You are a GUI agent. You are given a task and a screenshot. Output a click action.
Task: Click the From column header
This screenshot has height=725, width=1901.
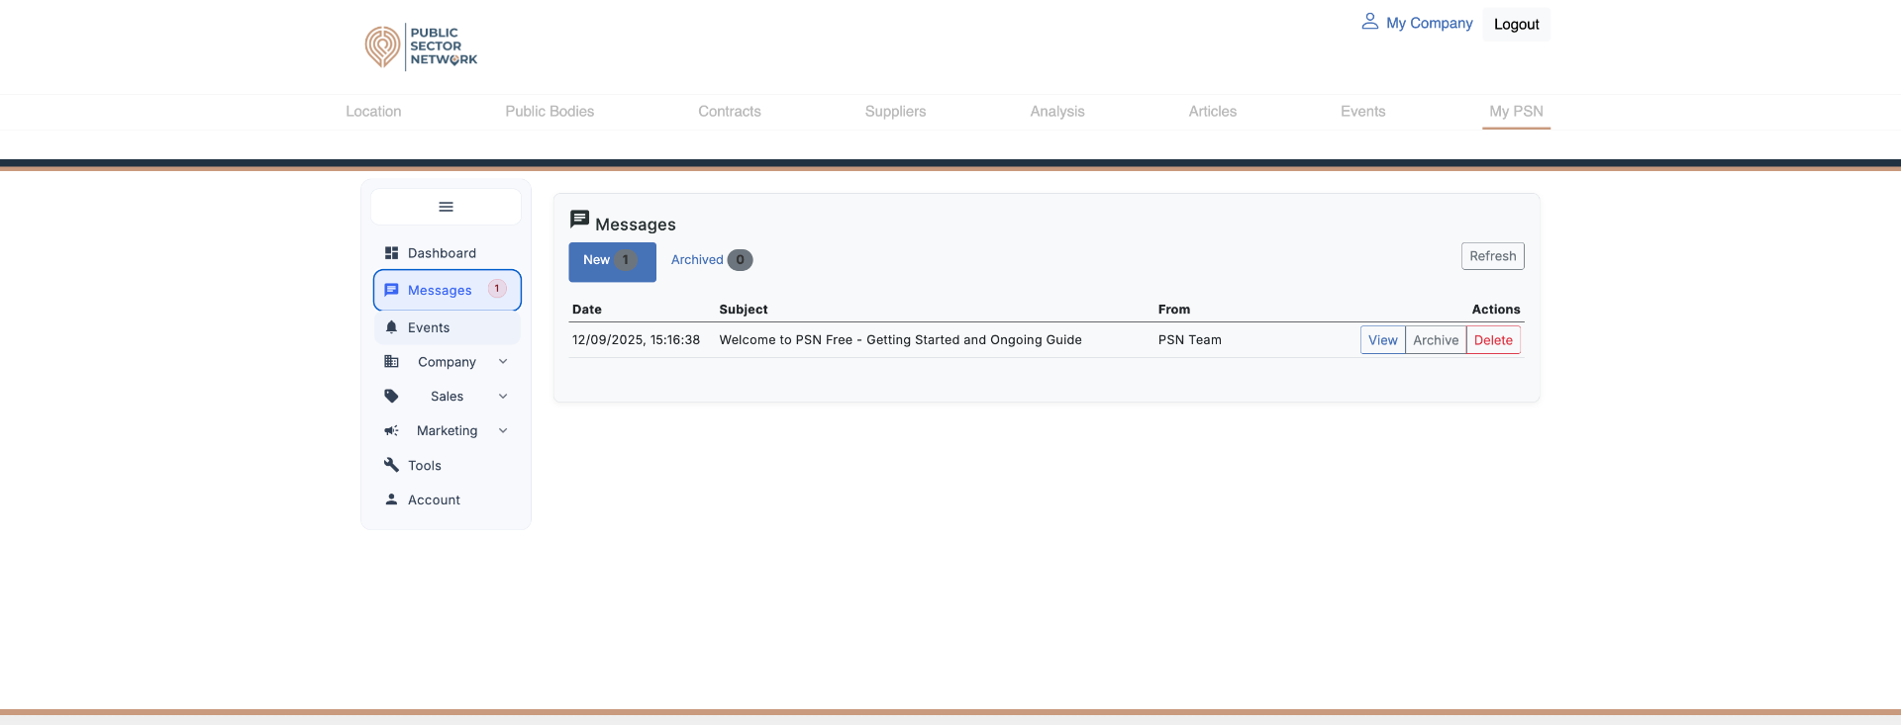click(x=1174, y=310)
